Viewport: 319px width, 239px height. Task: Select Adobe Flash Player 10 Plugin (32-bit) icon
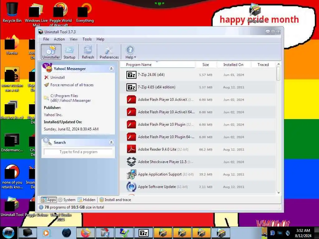click(131, 124)
